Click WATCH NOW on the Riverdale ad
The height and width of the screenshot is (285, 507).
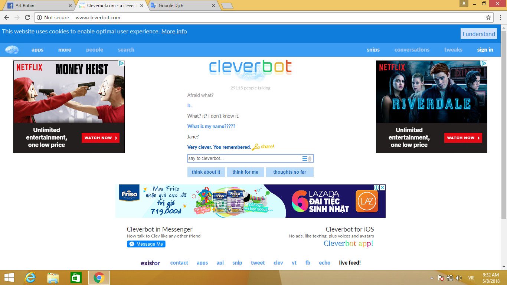tap(463, 138)
